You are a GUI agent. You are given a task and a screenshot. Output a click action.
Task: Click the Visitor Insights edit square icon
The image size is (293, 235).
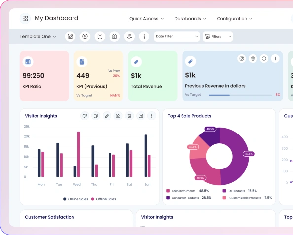coord(118,116)
